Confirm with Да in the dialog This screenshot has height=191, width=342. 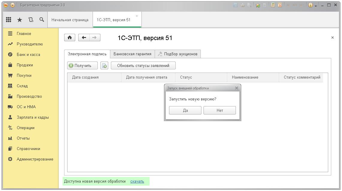tap(185, 110)
